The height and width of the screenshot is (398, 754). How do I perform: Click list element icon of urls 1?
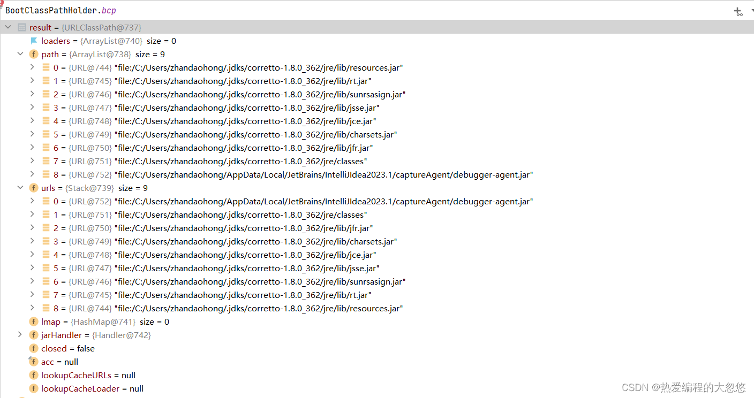pos(47,215)
